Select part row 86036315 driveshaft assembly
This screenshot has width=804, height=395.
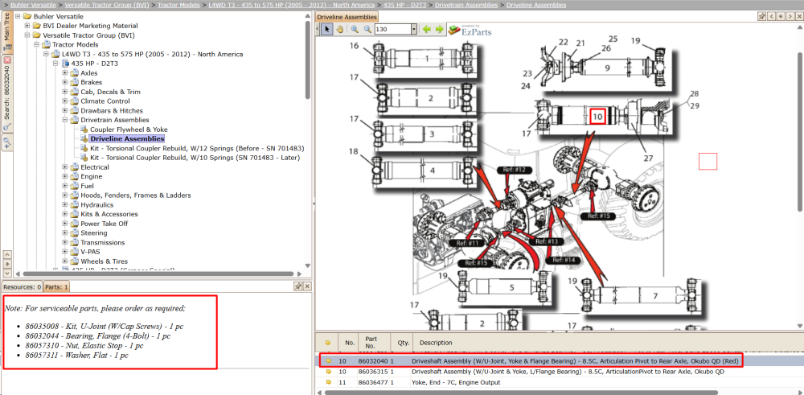coord(560,372)
